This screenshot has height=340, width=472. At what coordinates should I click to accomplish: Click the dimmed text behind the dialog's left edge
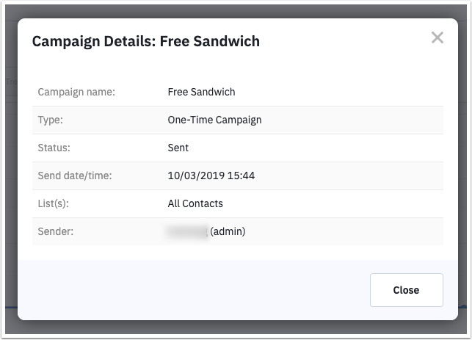point(11,82)
